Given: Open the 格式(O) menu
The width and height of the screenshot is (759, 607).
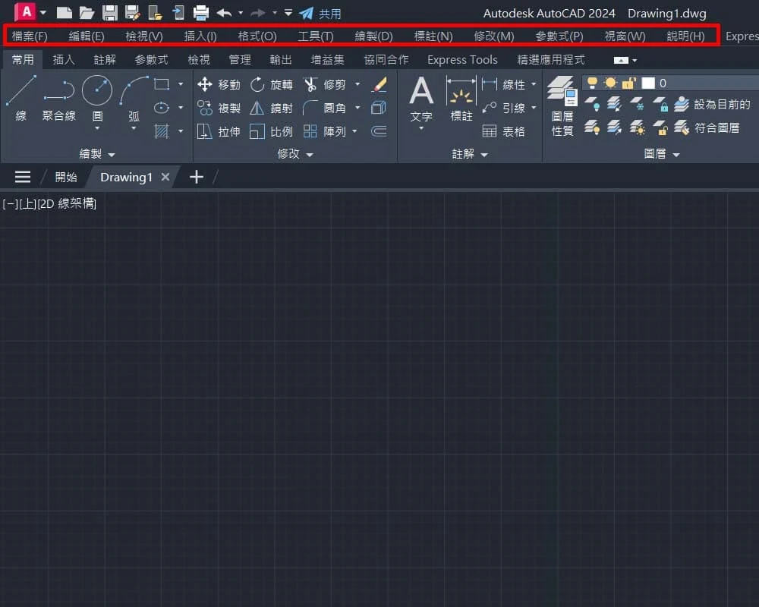Looking at the screenshot, I should tap(257, 36).
